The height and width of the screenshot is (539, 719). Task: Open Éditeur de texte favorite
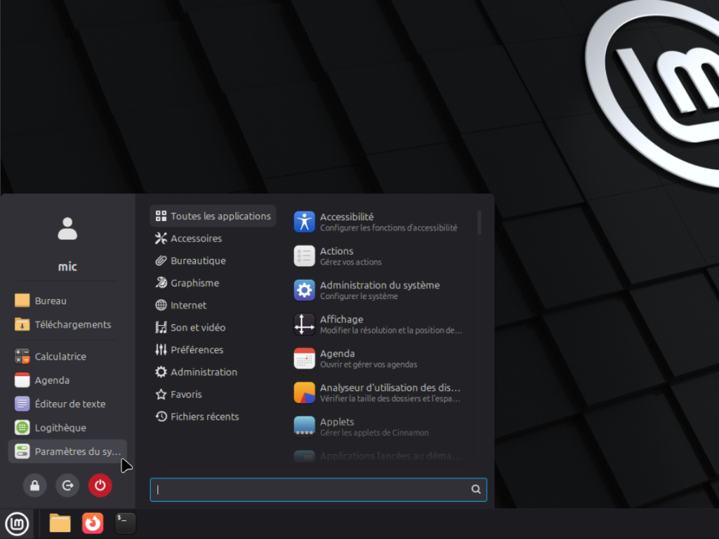click(67, 404)
